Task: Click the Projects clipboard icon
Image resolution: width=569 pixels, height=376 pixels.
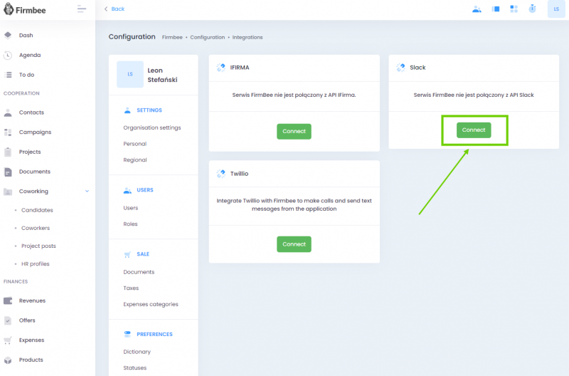Action: 8,152
